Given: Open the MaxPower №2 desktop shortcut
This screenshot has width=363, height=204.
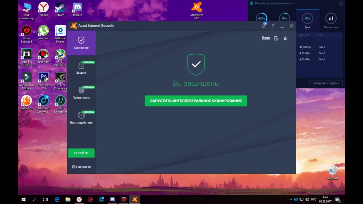Looking at the screenshot, I should (x=197, y=11).
